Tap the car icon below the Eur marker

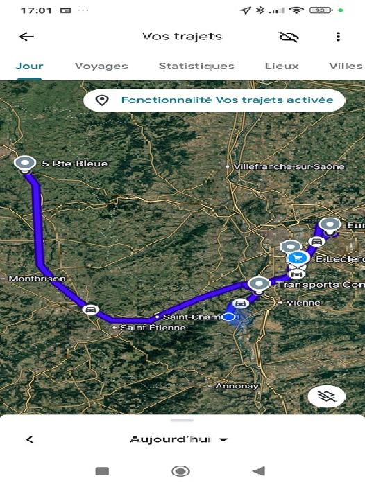[316, 241]
